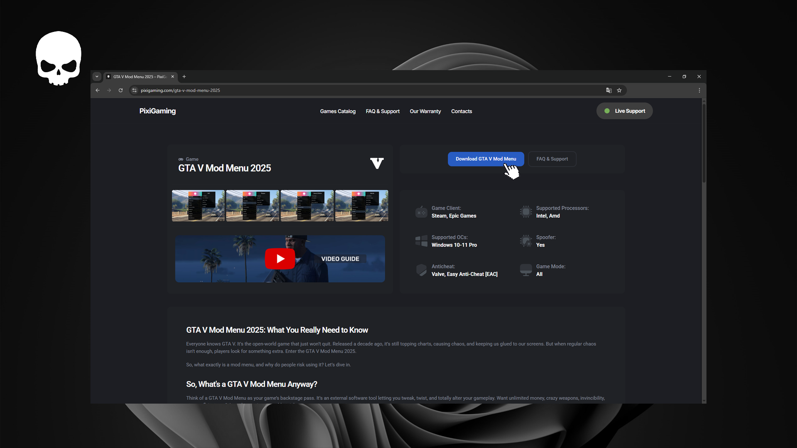
Task: Click the Supported OCs Windows icon
Action: [421, 241]
